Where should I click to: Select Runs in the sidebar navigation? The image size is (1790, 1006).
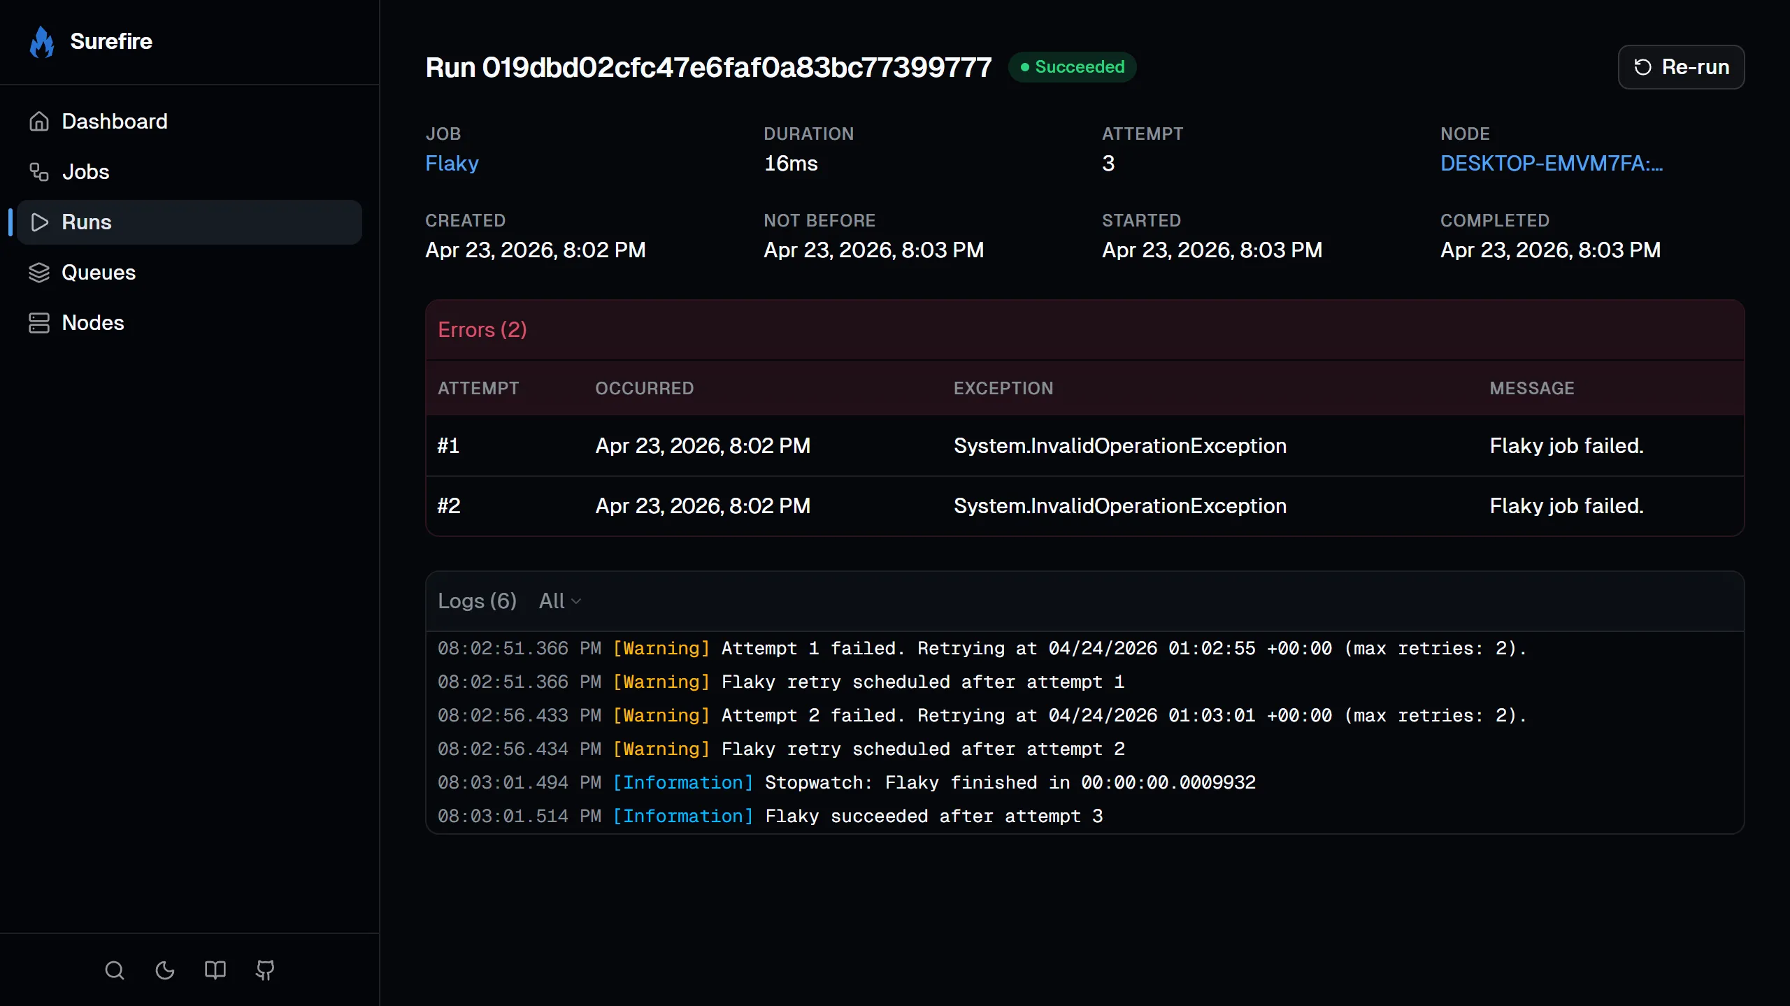[189, 222]
